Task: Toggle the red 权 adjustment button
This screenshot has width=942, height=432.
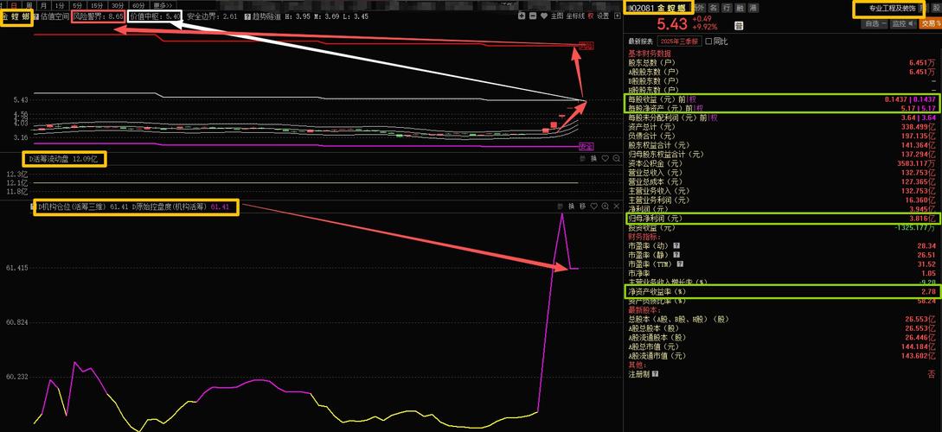Action: [x=591, y=16]
